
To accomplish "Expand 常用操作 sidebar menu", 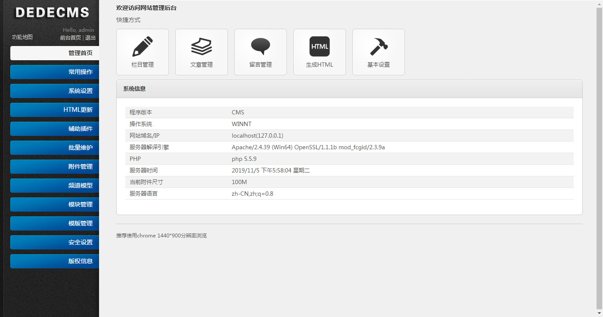I will coord(55,72).
